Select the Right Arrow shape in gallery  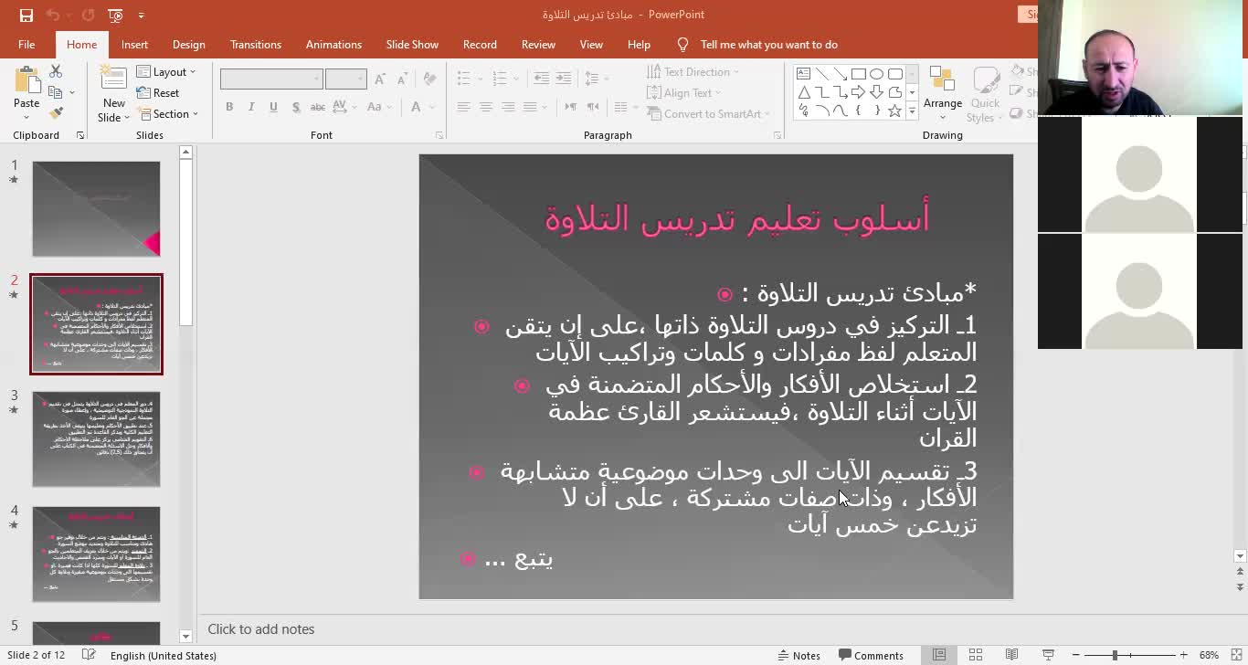[859, 92]
